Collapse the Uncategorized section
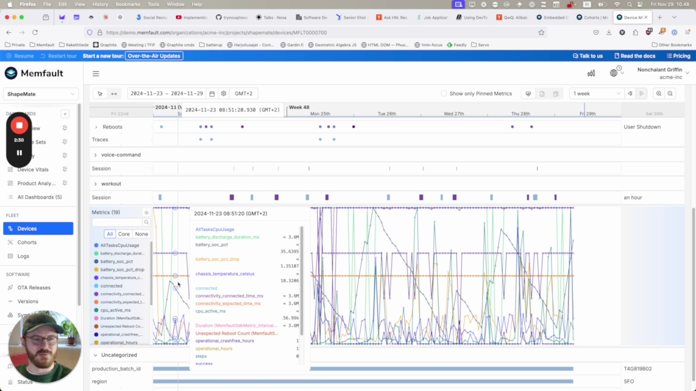 coord(95,355)
